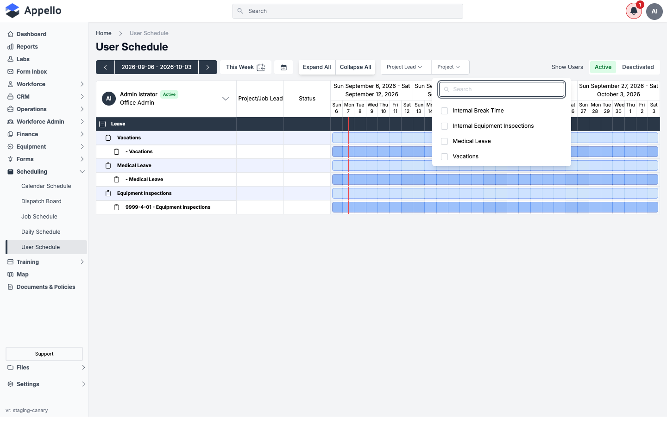Open Job Schedule menu item

click(46, 217)
